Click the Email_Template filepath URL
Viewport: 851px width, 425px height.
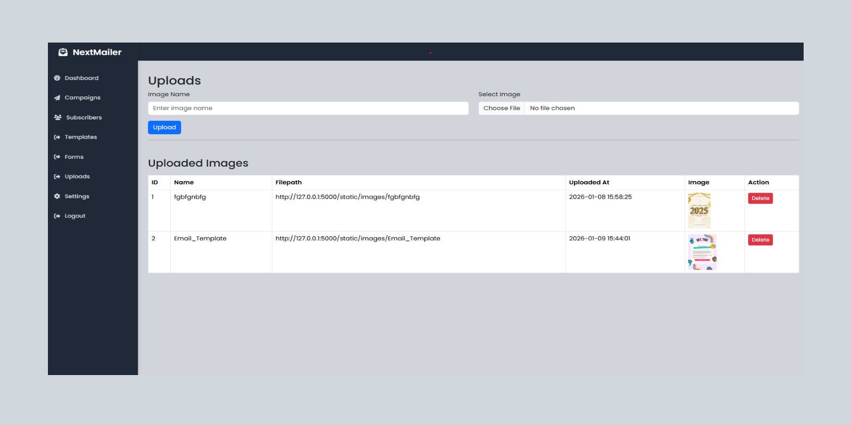click(x=358, y=239)
